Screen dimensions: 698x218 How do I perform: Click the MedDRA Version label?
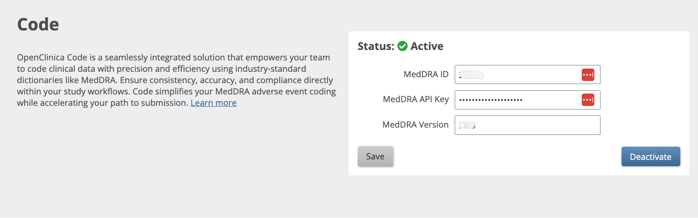coord(415,124)
